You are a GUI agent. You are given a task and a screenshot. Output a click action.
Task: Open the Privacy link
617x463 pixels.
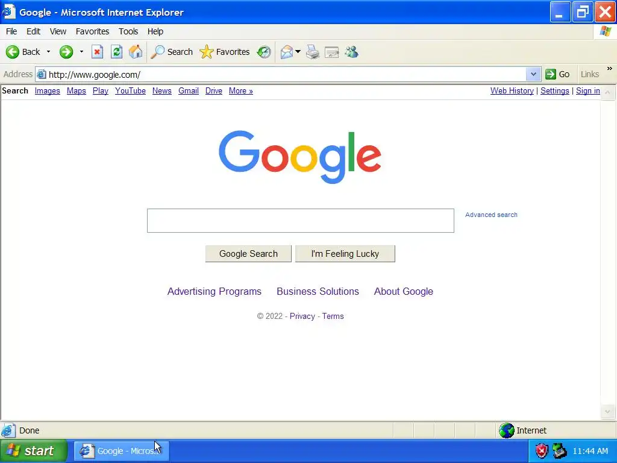(x=302, y=316)
